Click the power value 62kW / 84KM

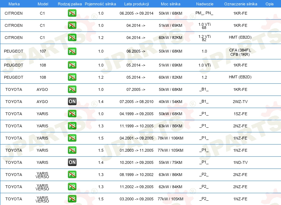coord(170,187)
